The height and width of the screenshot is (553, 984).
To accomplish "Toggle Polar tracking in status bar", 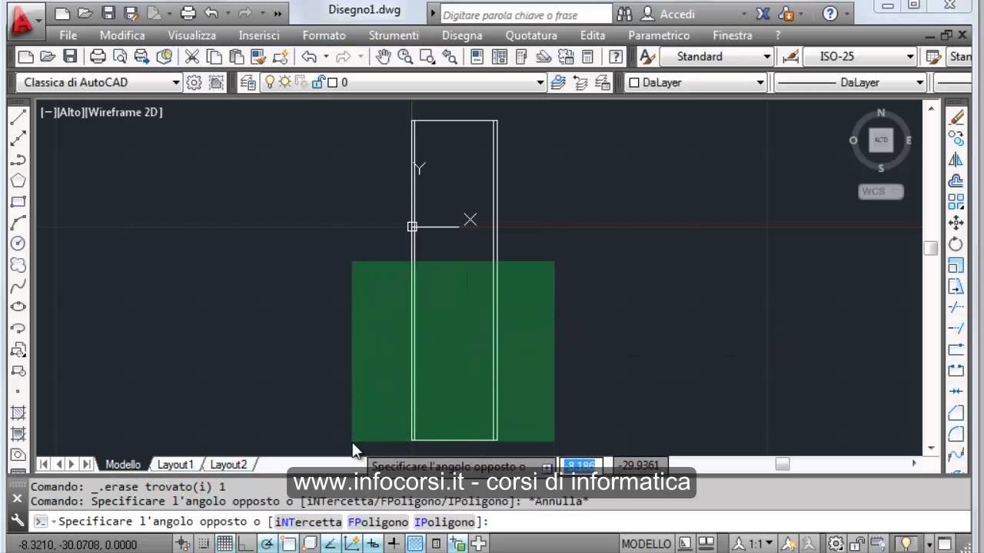I will (x=267, y=544).
